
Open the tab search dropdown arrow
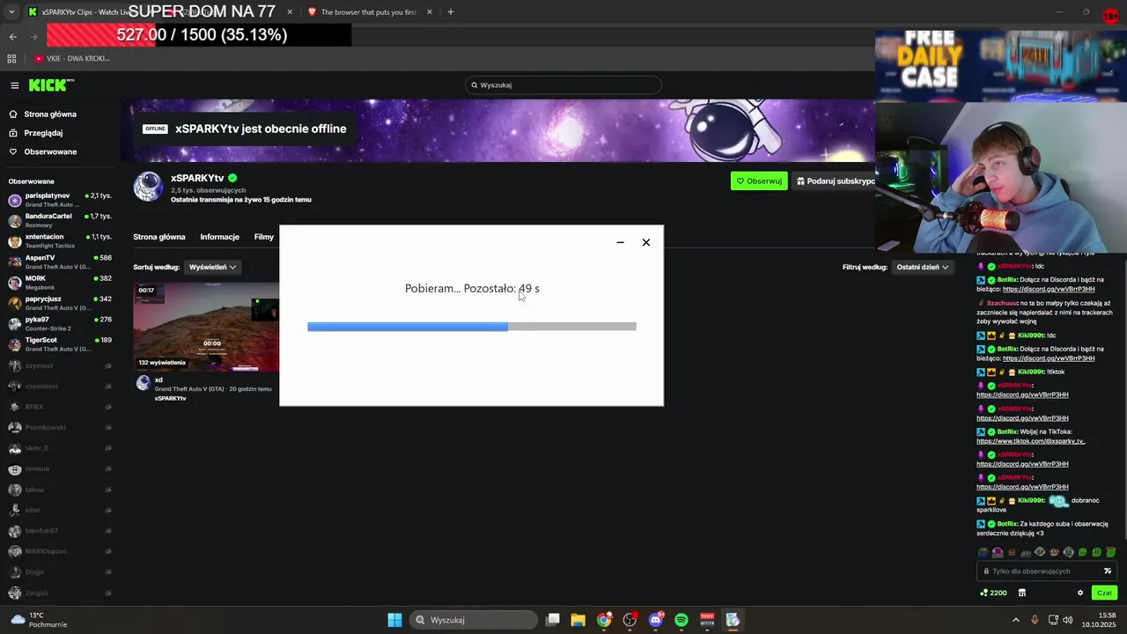[11, 12]
